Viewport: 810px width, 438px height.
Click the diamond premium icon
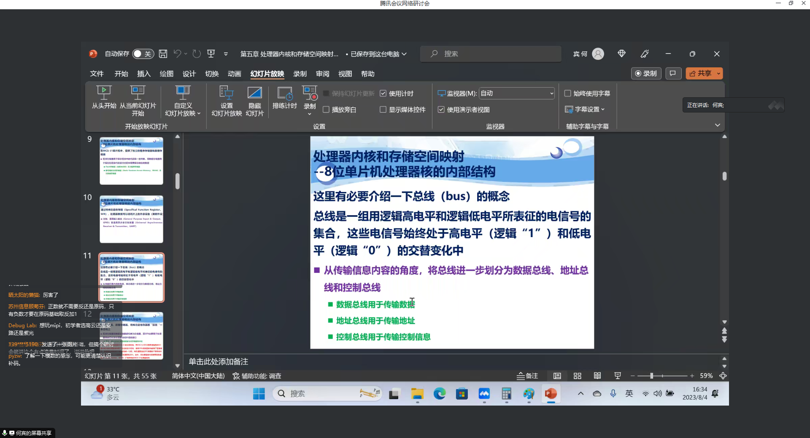pyautogui.click(x=621, y=54)
